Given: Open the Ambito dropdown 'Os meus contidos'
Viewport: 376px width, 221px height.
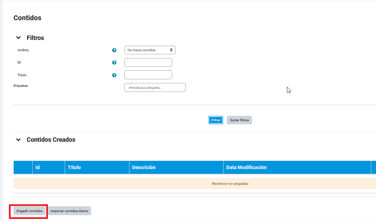Looking at the screenshot, I should coord(150,50).
